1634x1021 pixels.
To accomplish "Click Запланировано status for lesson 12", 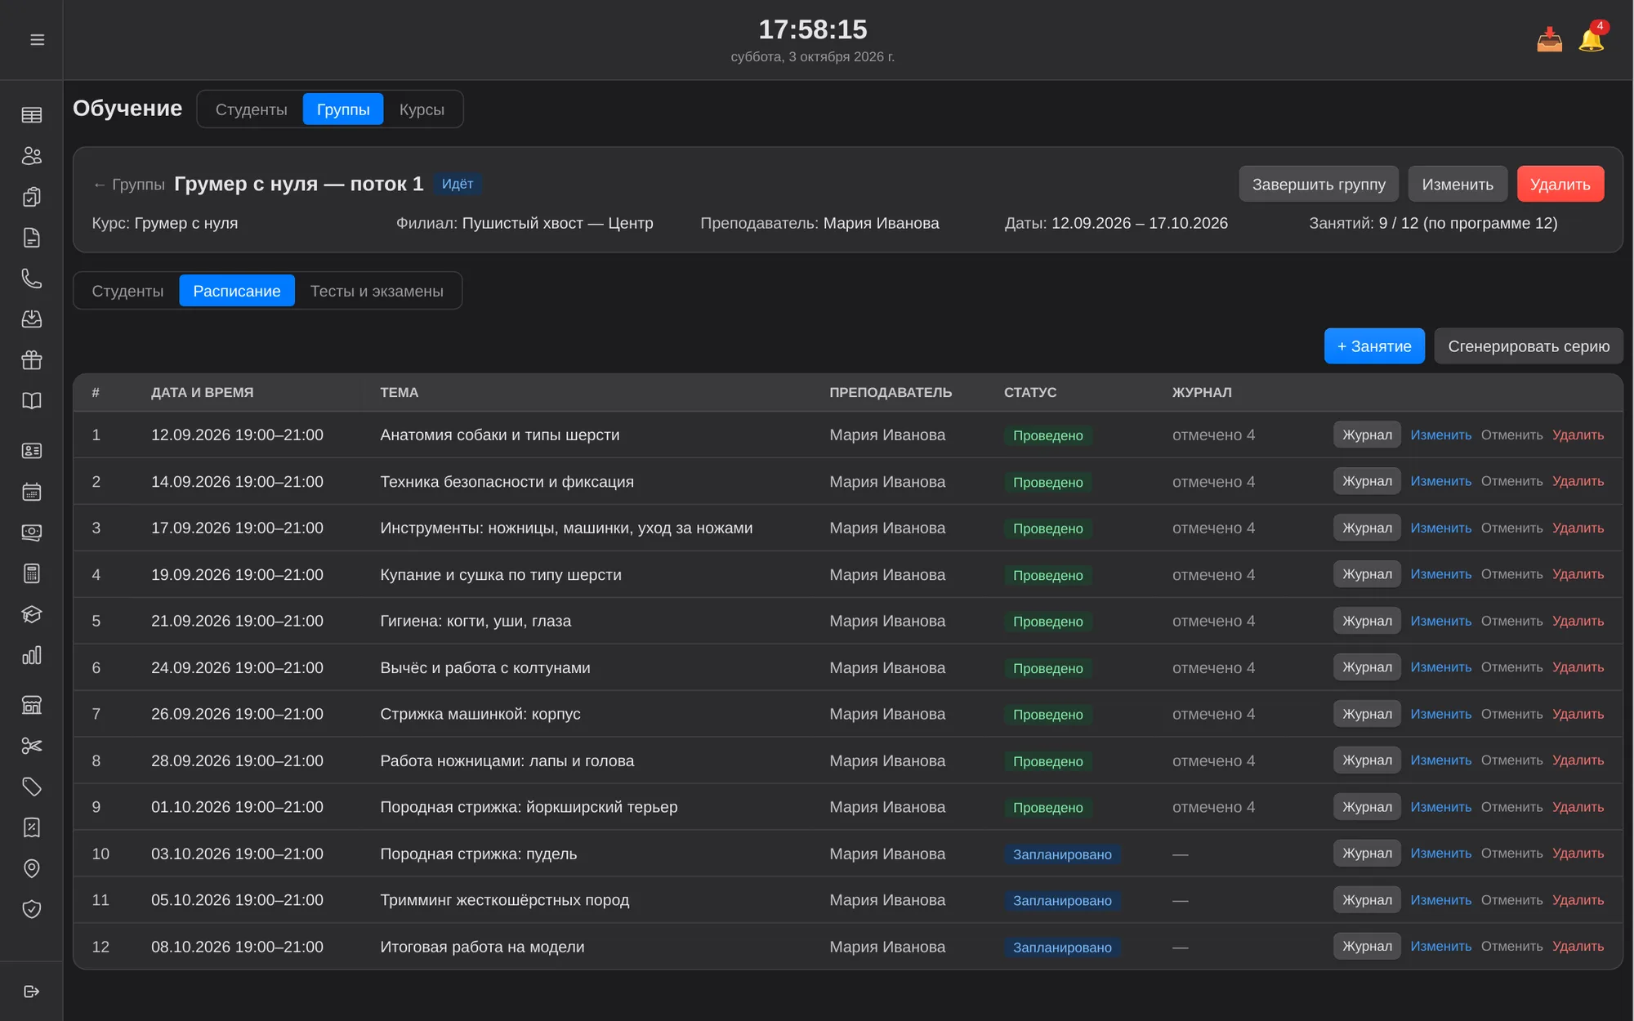I will click(1062, 947).
